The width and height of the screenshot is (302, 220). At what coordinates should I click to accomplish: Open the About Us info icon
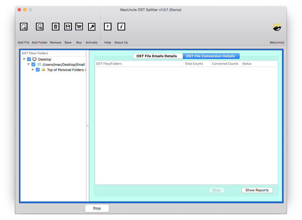[x=121, y=27]
